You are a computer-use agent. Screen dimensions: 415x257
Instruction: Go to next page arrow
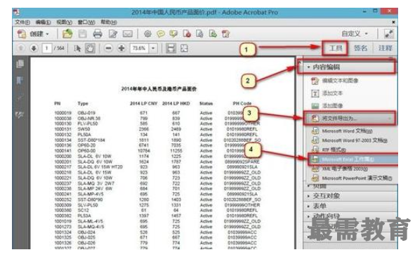[34, 48]
